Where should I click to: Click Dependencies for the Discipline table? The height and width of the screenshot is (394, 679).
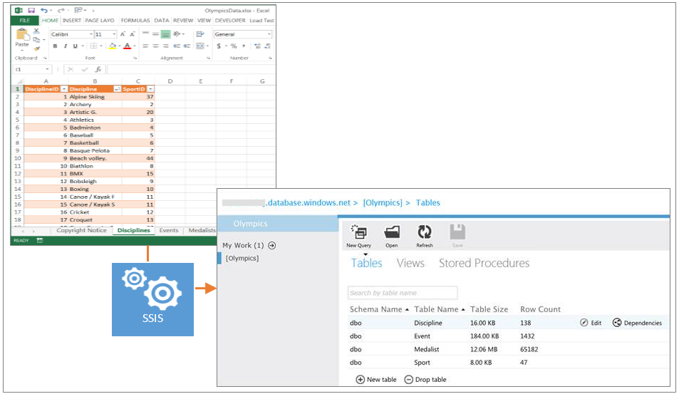(x=638, y=323)
